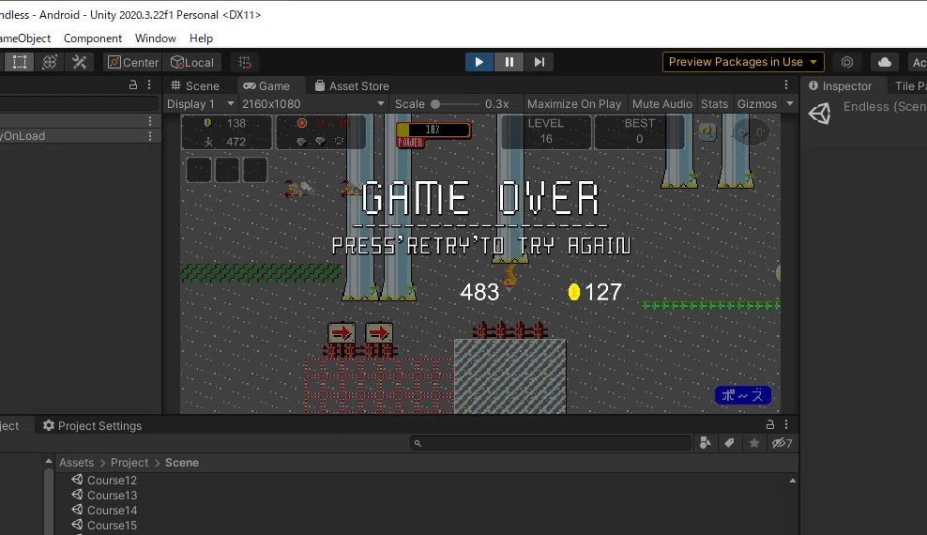Click the first red arrow sign in game
Screen dimensions: 927x535
point(342,333)
